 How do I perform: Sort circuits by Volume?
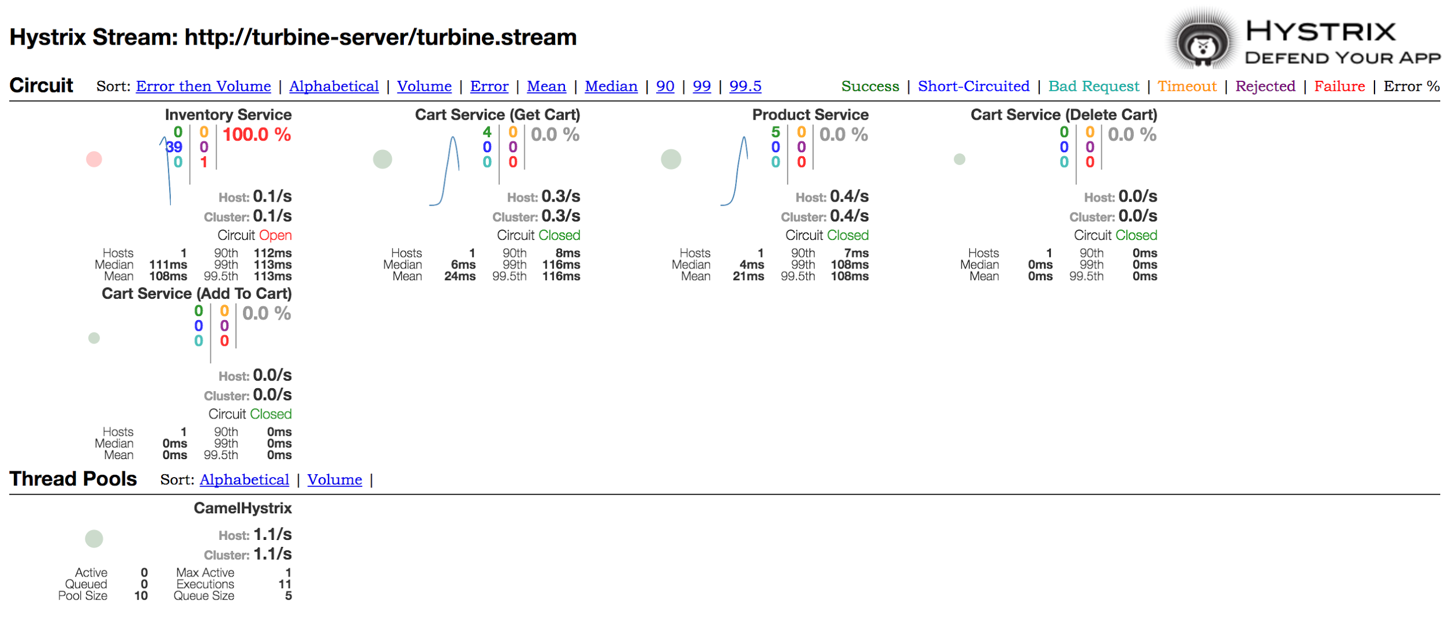424,87
